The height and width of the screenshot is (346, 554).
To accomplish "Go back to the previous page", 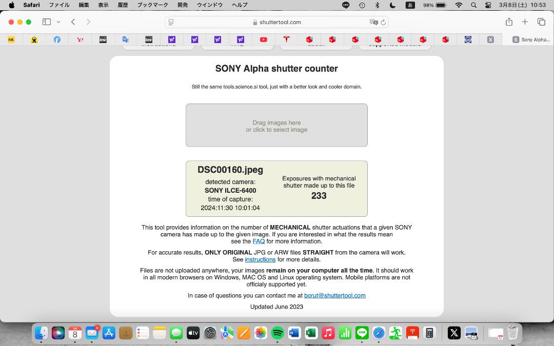I will point(73,22).
